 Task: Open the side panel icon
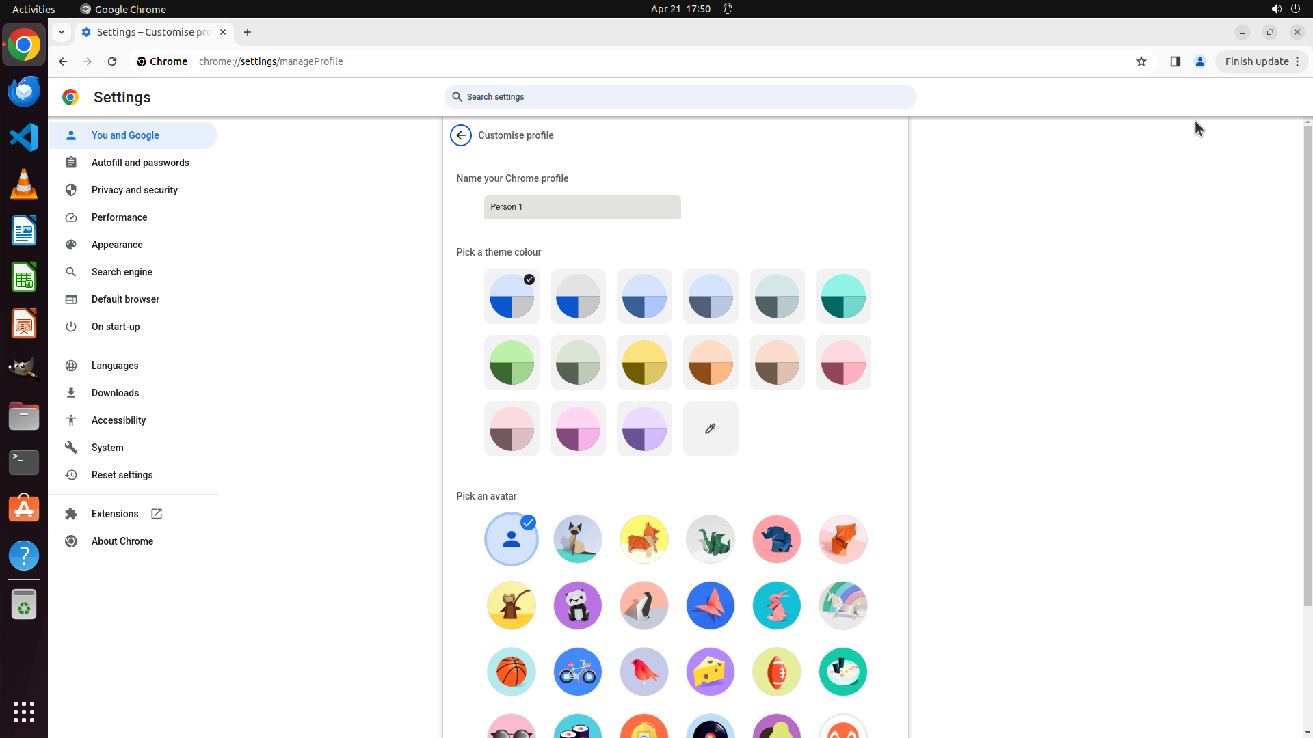tap(1175, 61)
